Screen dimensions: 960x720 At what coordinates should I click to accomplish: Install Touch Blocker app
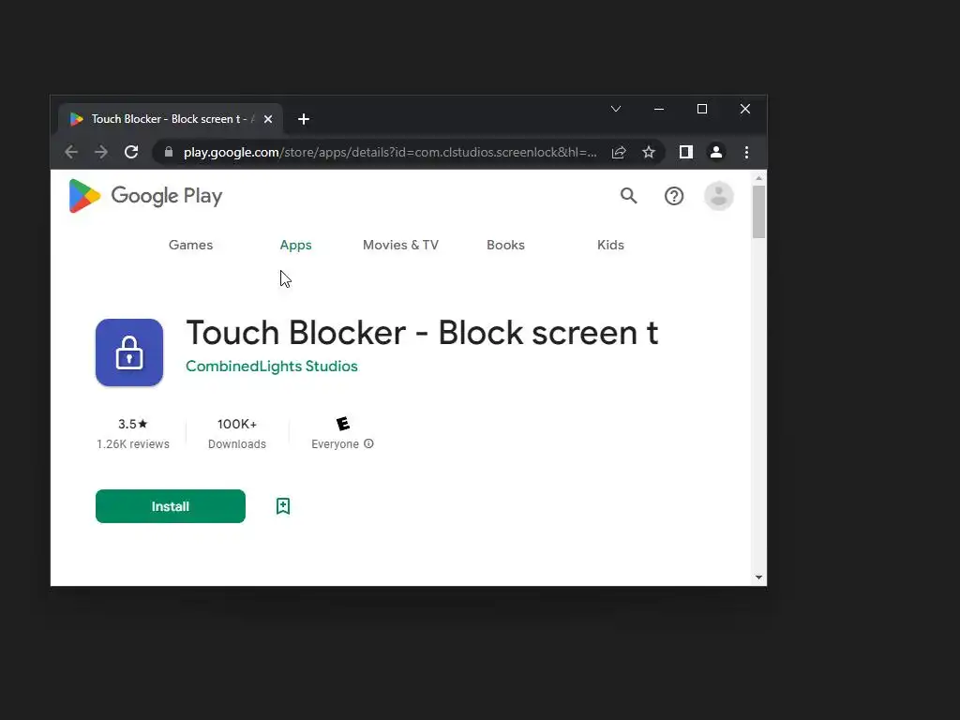coord(171,506)
